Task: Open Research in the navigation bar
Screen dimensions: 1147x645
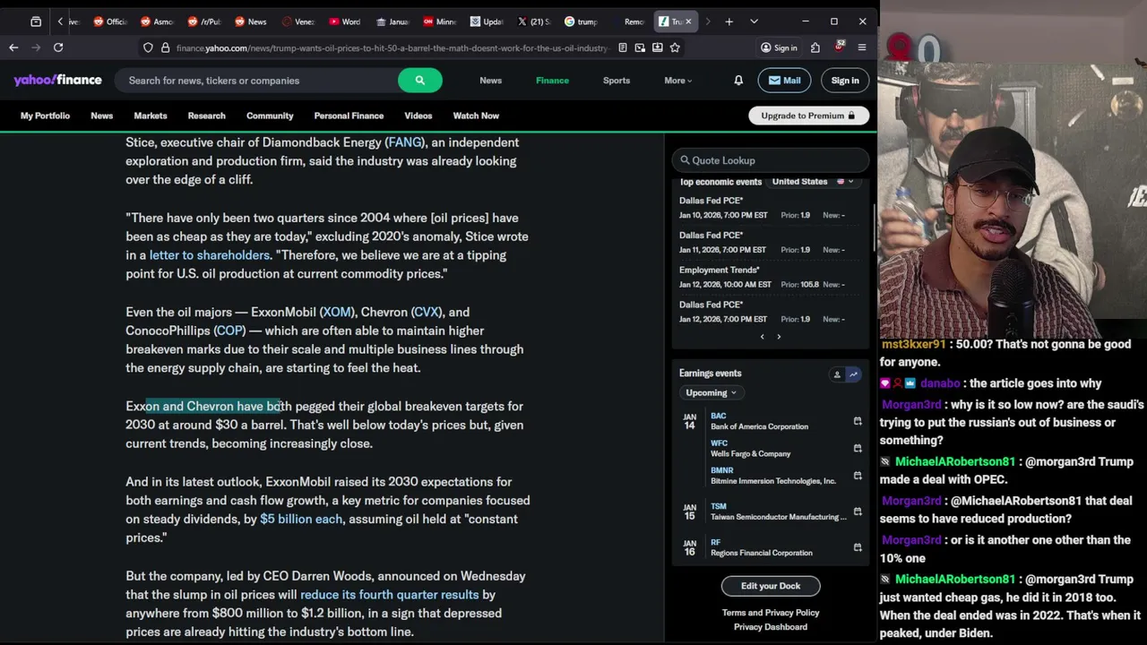Action: (x=206, y=116)
